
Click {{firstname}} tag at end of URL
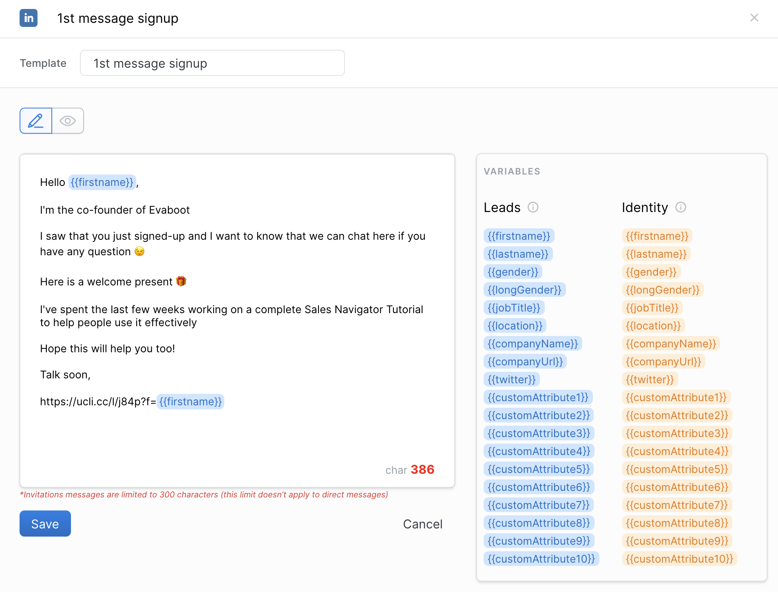tap(190, 402)
